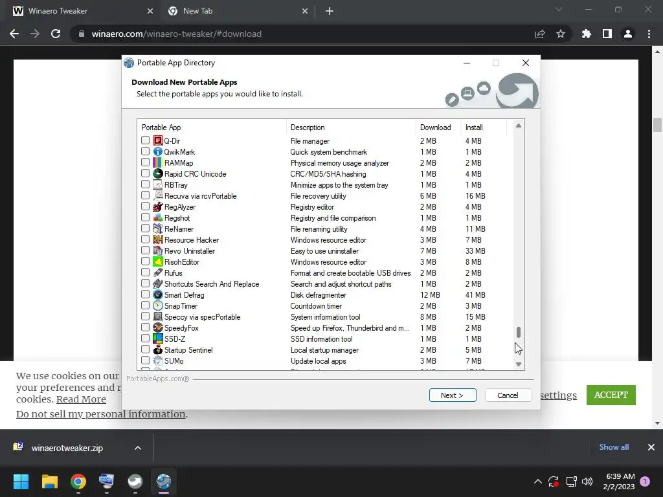Open the Read More link
Screen dimensions: 663x497
(x=81, y=399)
